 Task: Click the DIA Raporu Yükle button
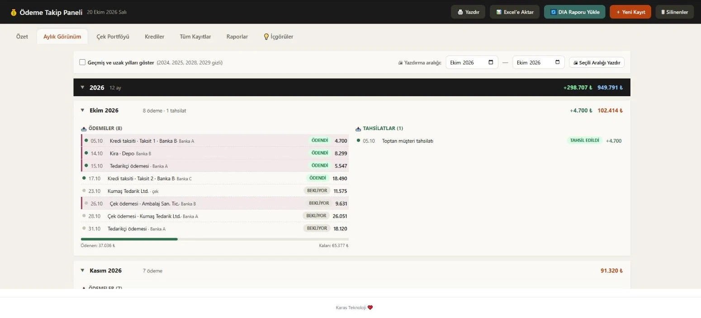click(x=574, y=12)
